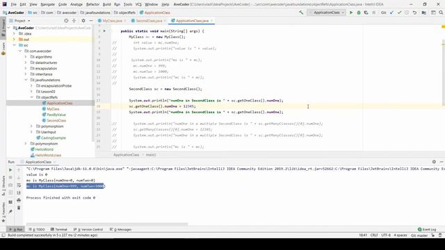Hide the Run panel with the minus icon

[442, 162]
